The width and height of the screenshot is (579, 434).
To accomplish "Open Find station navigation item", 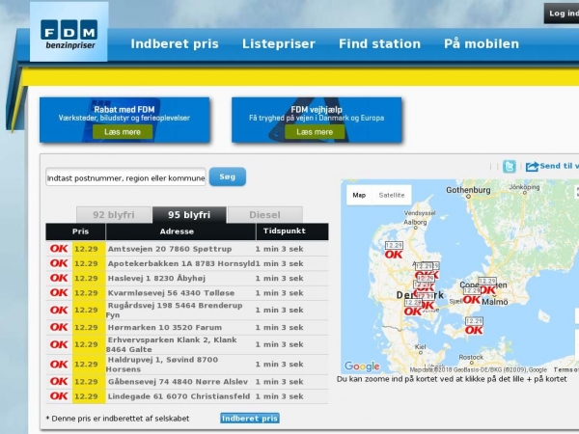I will click(379, 44).
